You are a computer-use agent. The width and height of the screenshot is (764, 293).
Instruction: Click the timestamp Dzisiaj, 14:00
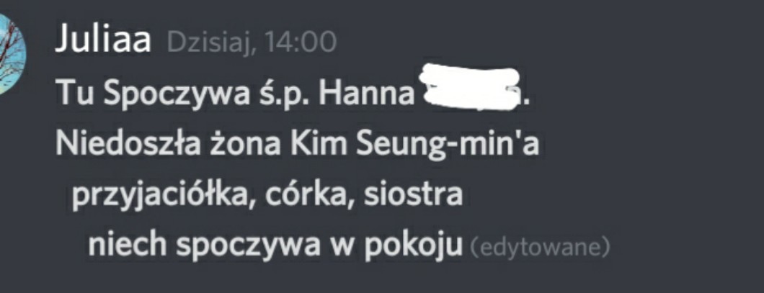click(x=252, y=42)
